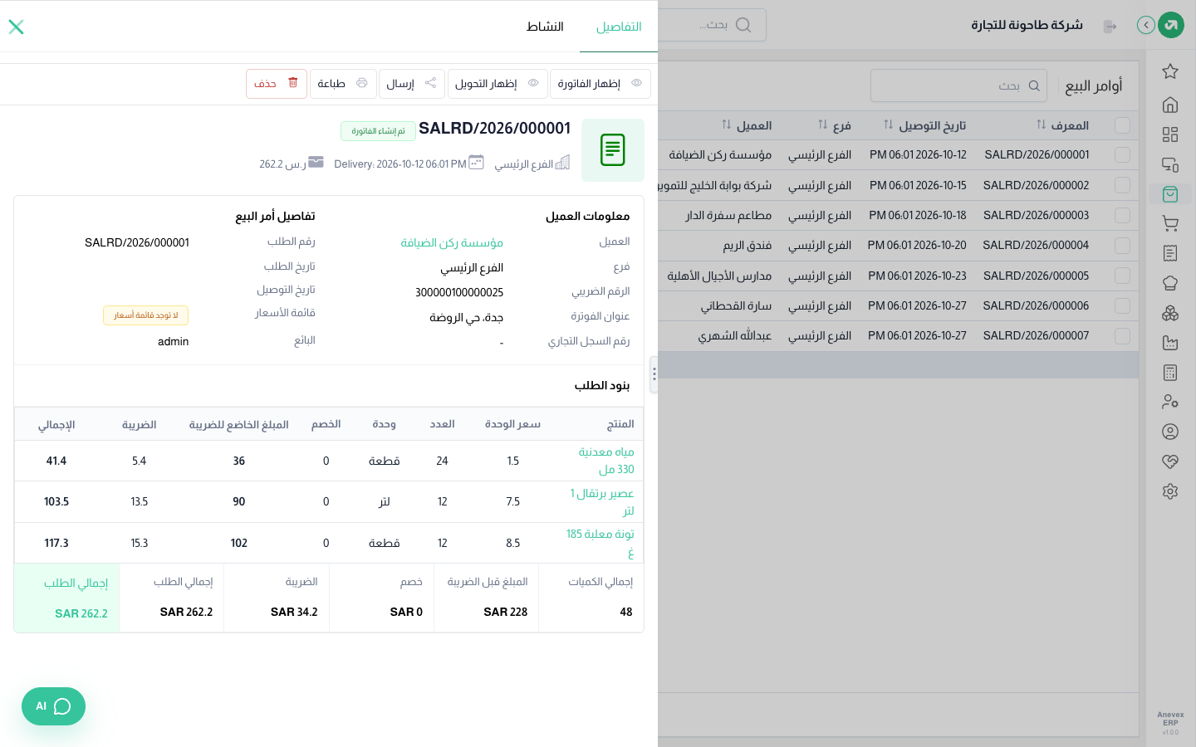Open the receipt document icon in sidebar
The image size is (1196, 747).
pyautogui.click(x=1170, y=253)
